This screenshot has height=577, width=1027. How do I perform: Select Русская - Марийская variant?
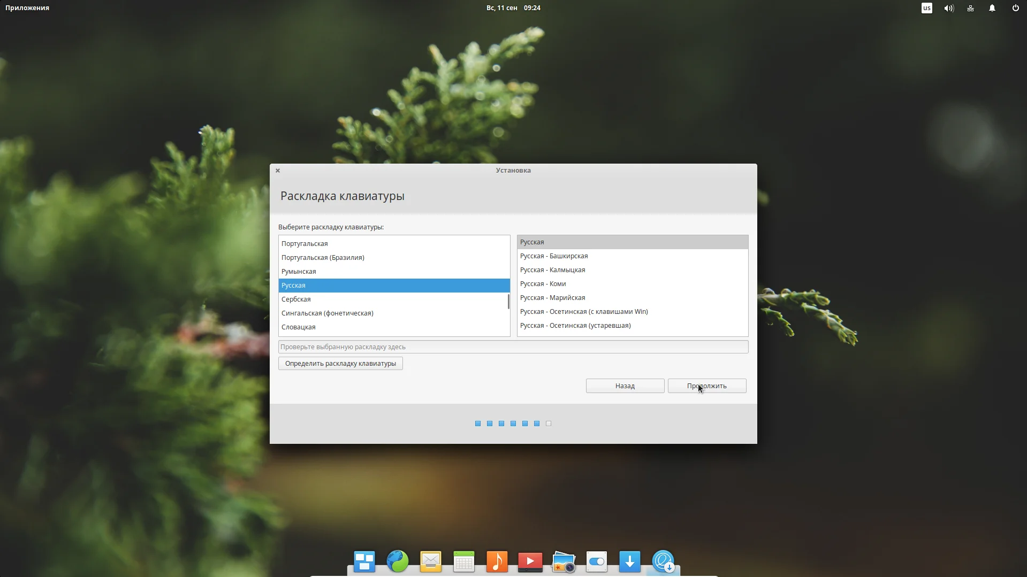point(633,298)
